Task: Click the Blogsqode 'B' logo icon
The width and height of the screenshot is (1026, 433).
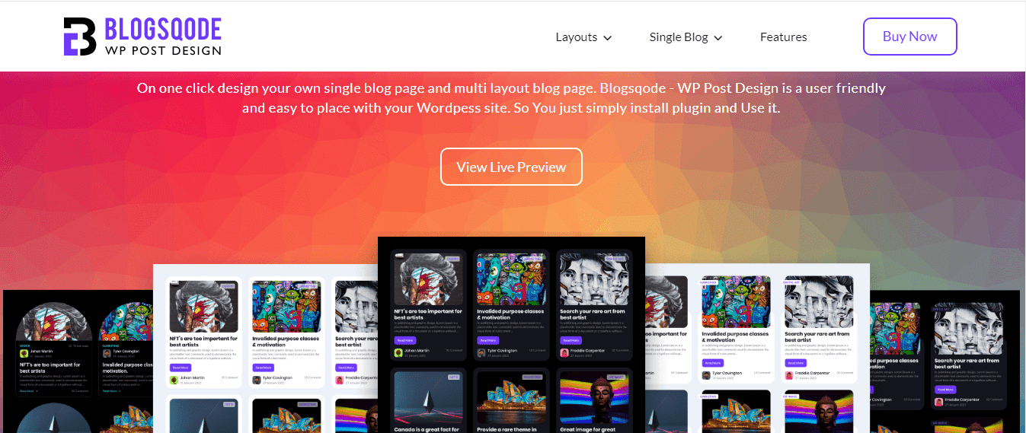Action: point(80,37)
